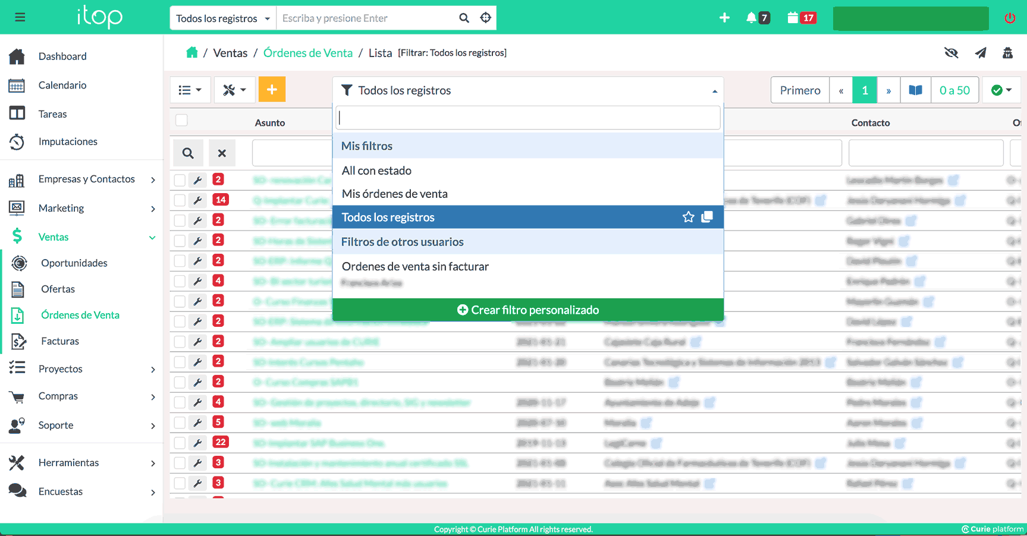Clear column filters with X button
The image size is (1027, 536).
tap(222, 153)
